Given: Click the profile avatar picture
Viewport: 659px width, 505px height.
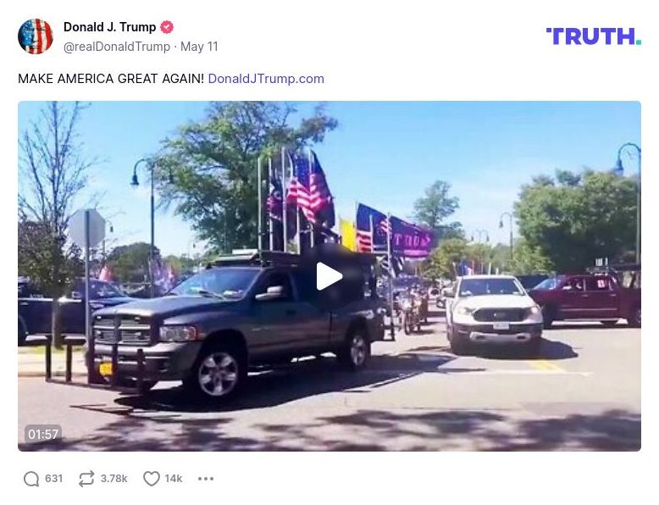Looking at the screenshot, I should click(36, 36).
